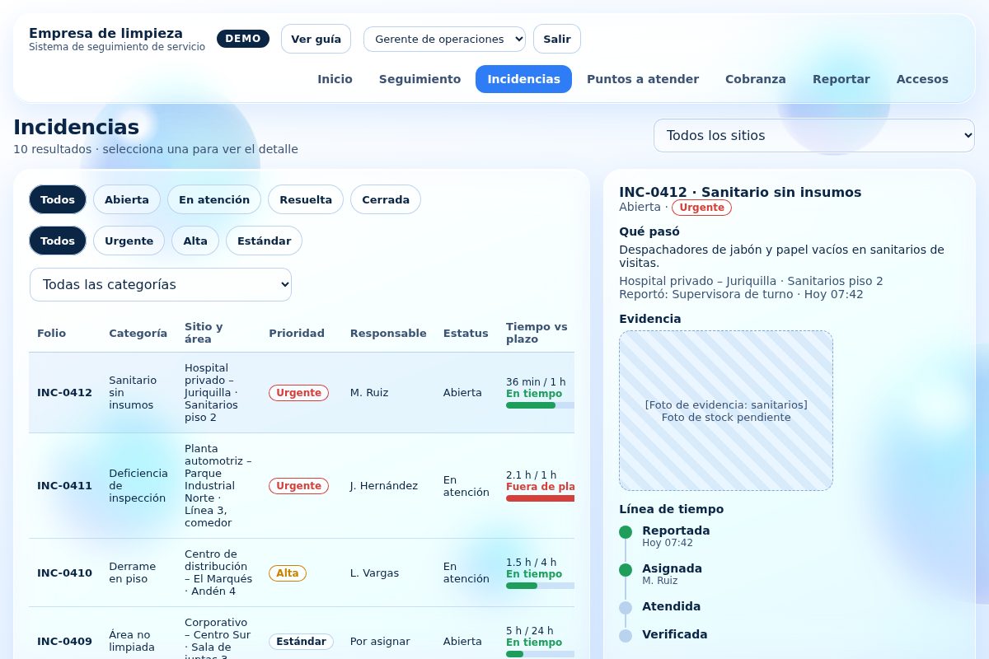Expand the Todos los sitios dropdown
Image resolution: width=989 pixels, height=659 pixels.
point(814,135)
